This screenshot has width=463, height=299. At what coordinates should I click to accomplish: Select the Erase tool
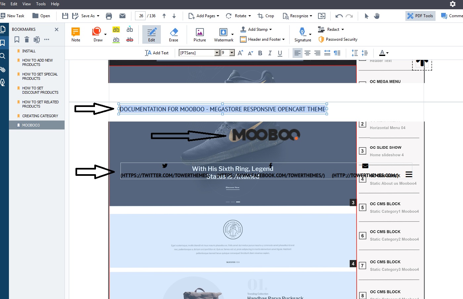click(x=174, y=34)
